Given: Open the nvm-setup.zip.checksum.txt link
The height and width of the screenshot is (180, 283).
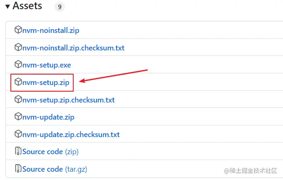Looking at the screenshot, I should click(x=68, y=100).
